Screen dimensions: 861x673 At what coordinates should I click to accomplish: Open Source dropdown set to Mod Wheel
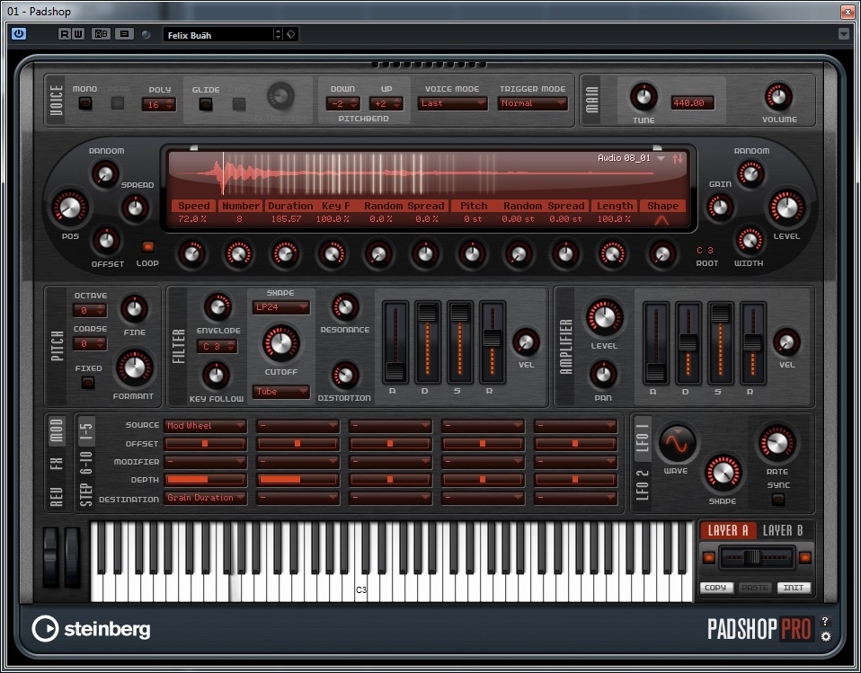pos(206,426)
